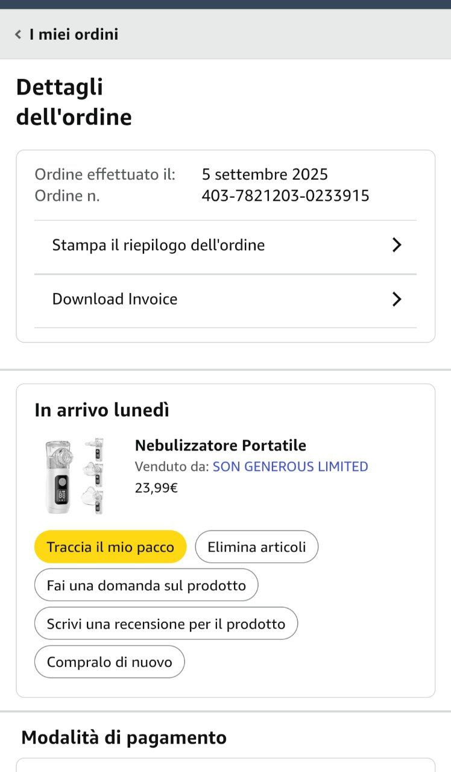Open the Download Invoice row
Viewport: 451px width, 772px height.
pyautogui.click(x=115, y=299)
